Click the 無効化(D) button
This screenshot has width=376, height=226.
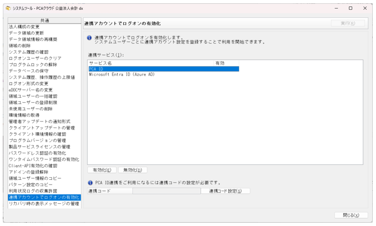point(132,170)
